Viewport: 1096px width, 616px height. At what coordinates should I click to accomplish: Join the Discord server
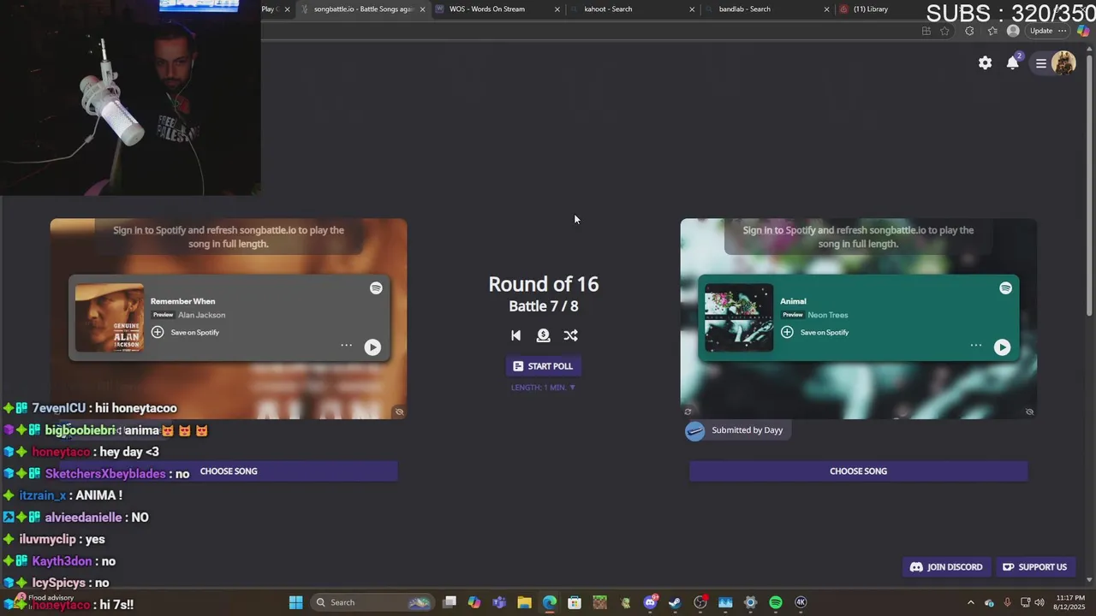click(x=946, y=567)
